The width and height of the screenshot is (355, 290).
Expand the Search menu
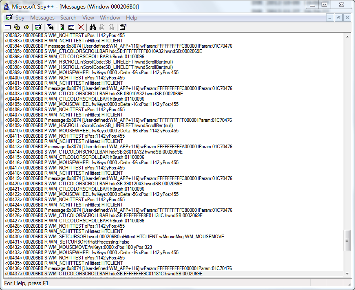pos(68,18)
